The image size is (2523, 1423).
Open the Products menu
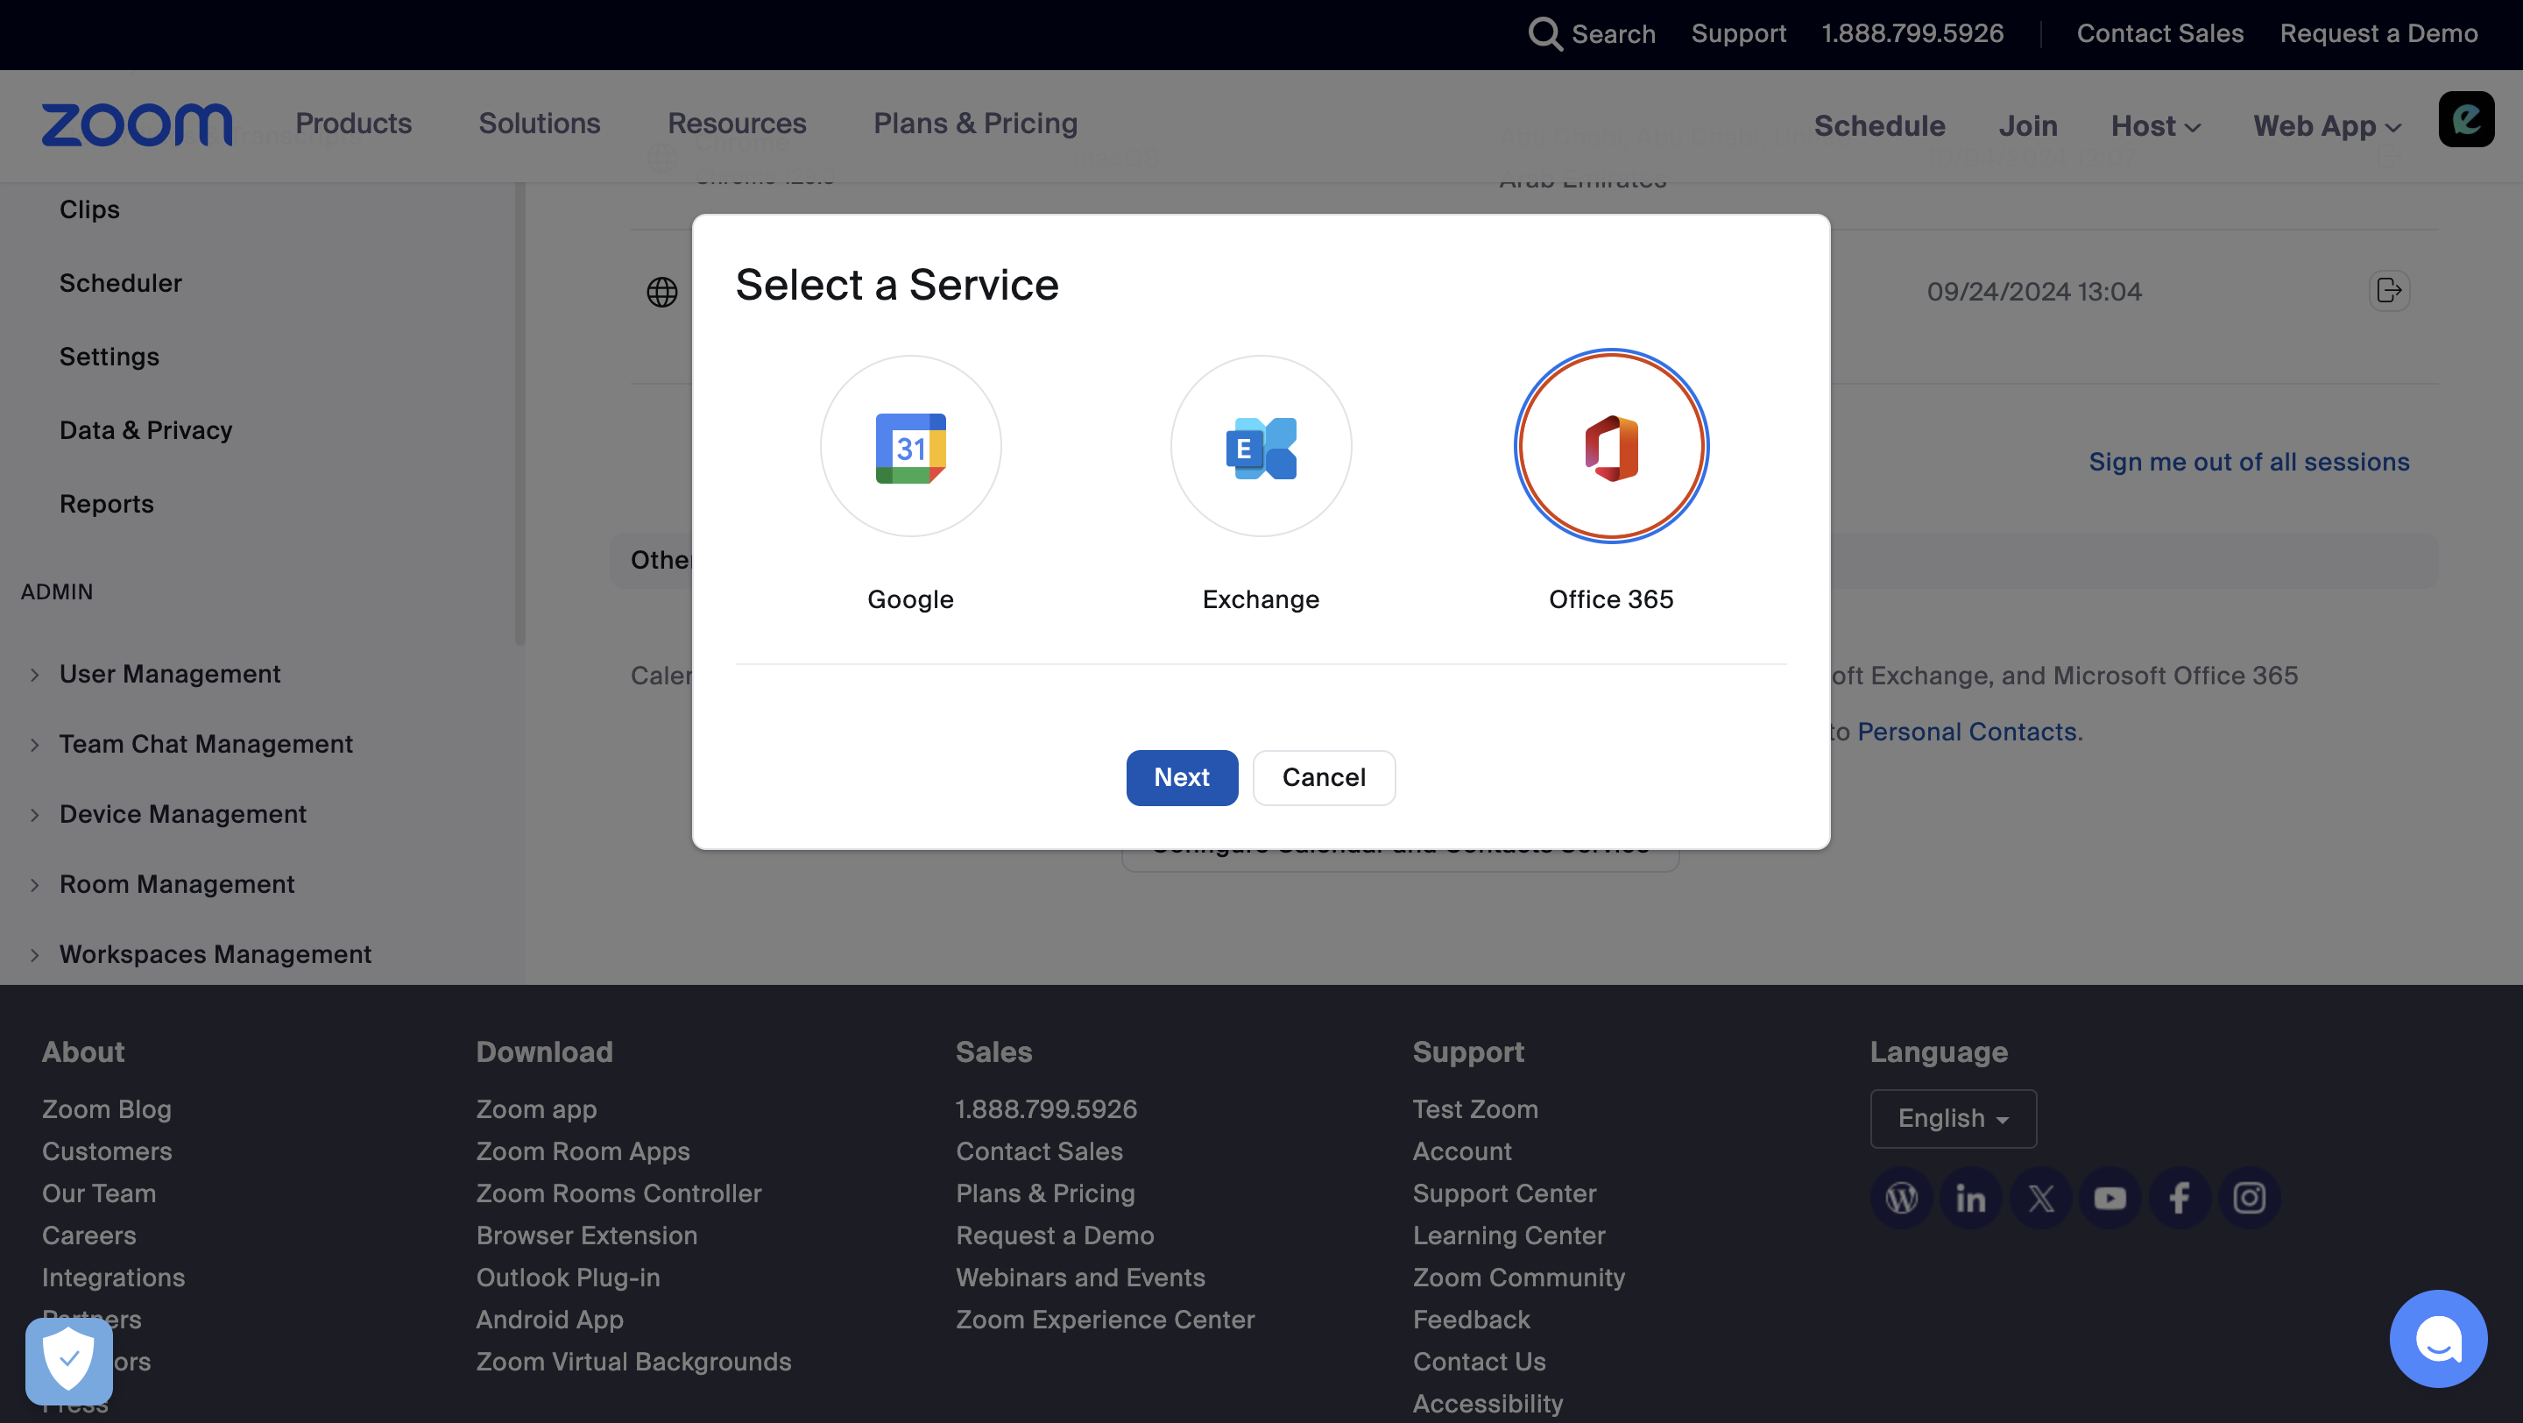click(x=352, y=124)
